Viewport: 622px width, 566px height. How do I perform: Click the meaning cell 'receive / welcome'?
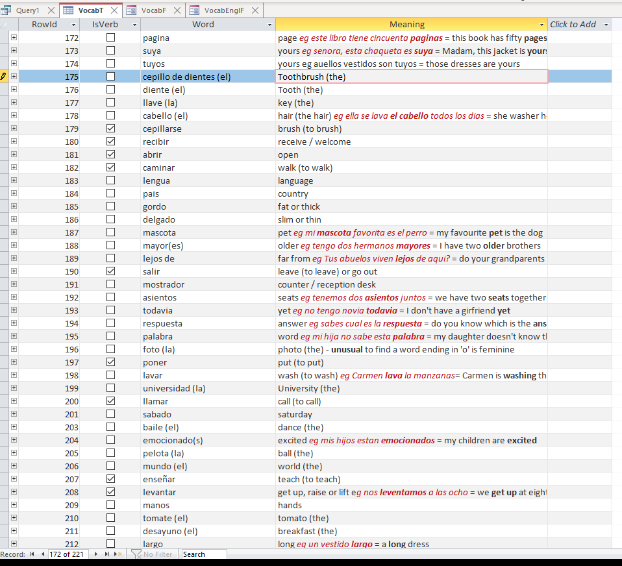pos(412,141)
